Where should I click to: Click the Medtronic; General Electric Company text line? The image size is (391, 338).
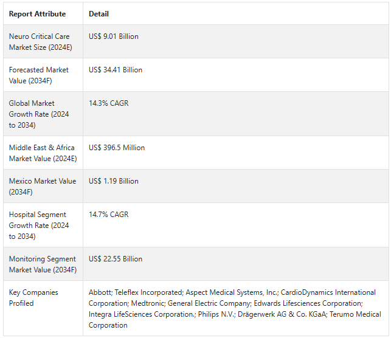click(x=226, y=303)
